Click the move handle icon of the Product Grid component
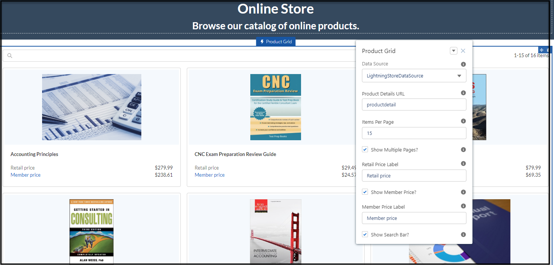The height and width of the screenshot is (265, 554). pos(542,50)
